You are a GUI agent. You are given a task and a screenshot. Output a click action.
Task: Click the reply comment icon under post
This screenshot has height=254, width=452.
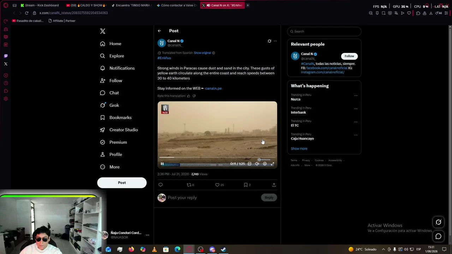tap(161, 185)
